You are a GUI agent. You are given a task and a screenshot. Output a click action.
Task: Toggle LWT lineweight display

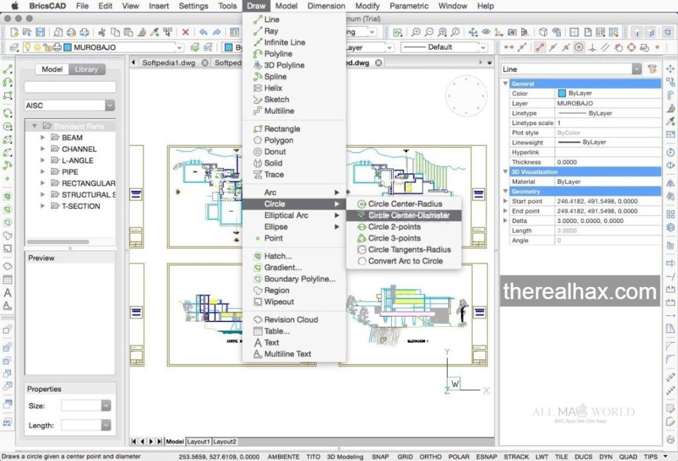tap(542, 456)
